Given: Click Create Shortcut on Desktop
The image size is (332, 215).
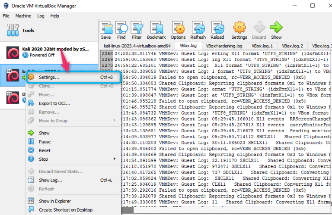Looking at the screenshot, I should (65, 210).
